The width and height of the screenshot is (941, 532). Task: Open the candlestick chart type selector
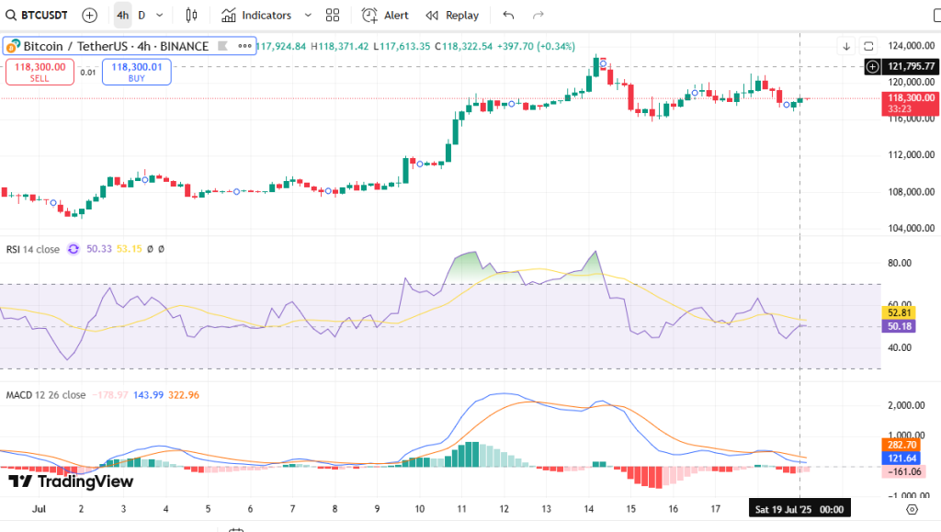(191, 15)
